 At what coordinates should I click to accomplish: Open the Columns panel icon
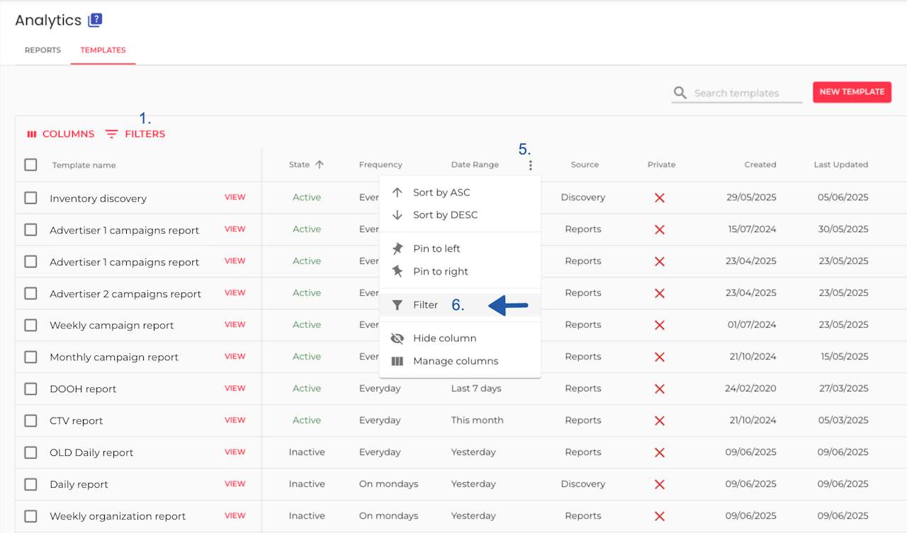[31, 134]
